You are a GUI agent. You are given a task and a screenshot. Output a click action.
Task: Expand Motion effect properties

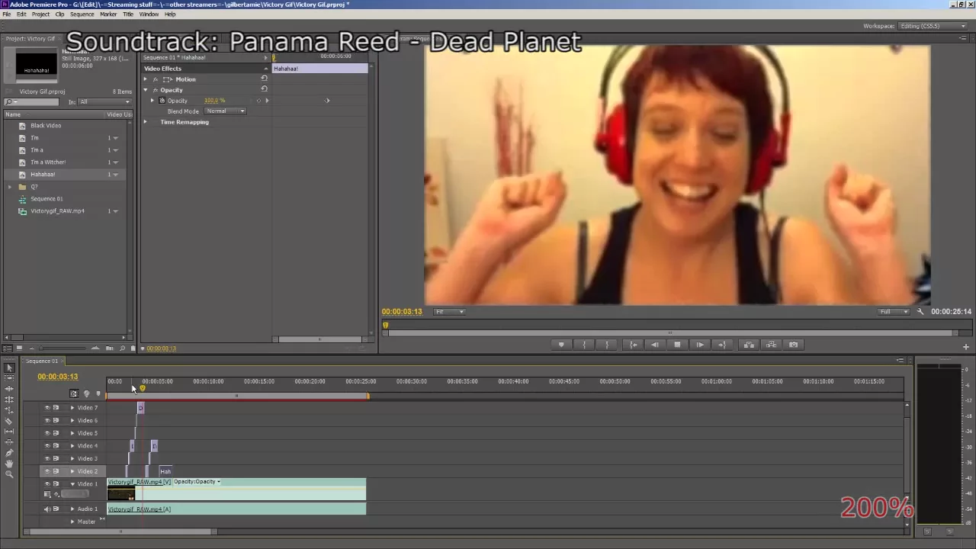click(146, 79)
